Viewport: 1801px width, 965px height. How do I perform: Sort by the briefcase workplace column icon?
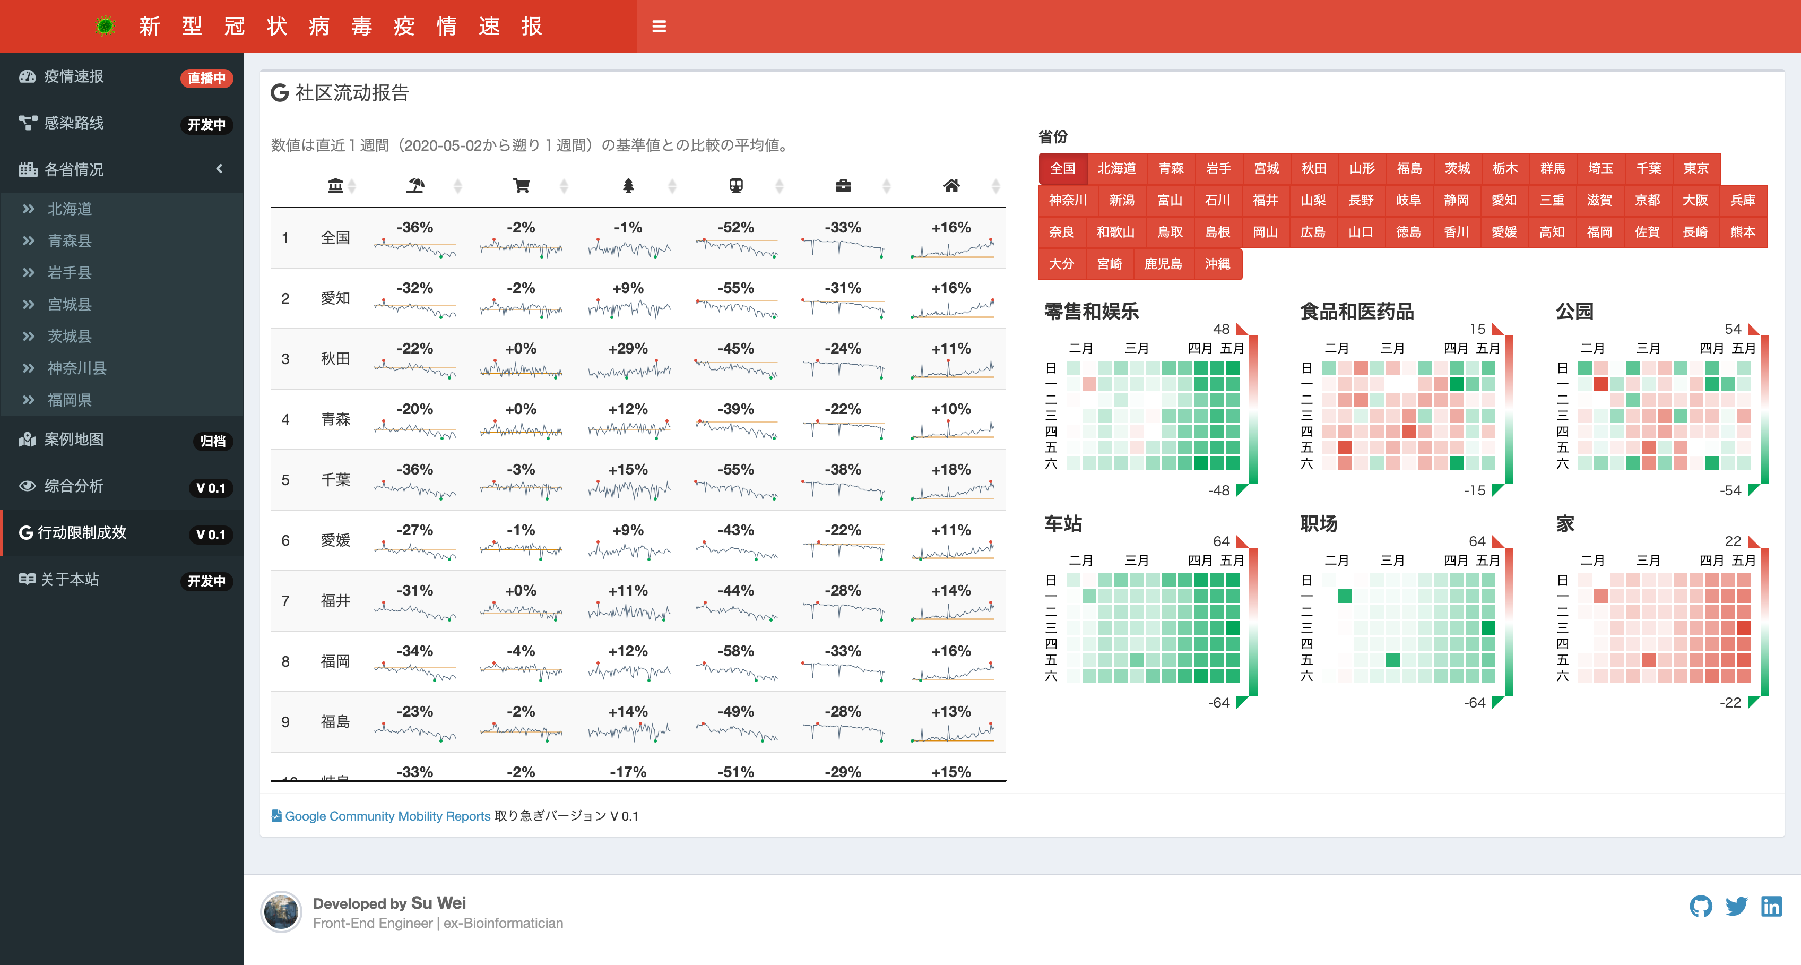[x=843, y=185]
